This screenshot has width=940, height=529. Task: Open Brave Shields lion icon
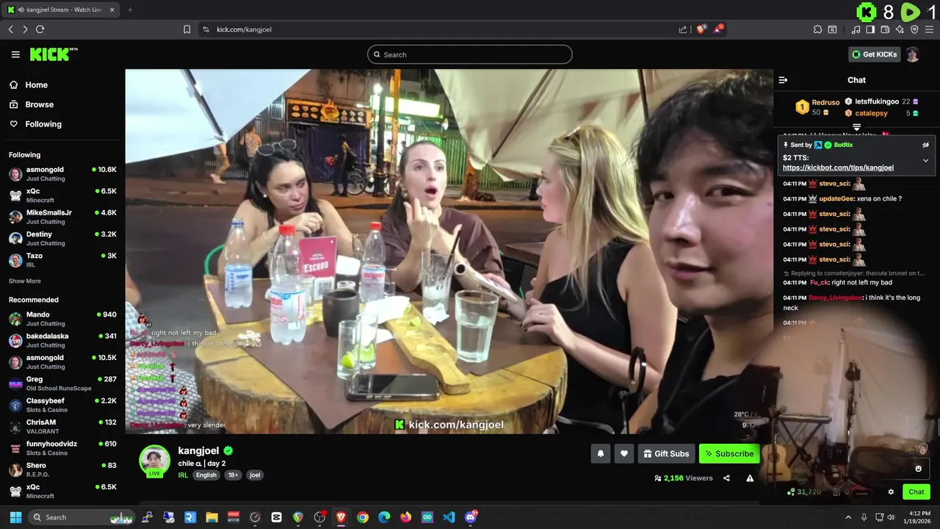click(701, 29)
